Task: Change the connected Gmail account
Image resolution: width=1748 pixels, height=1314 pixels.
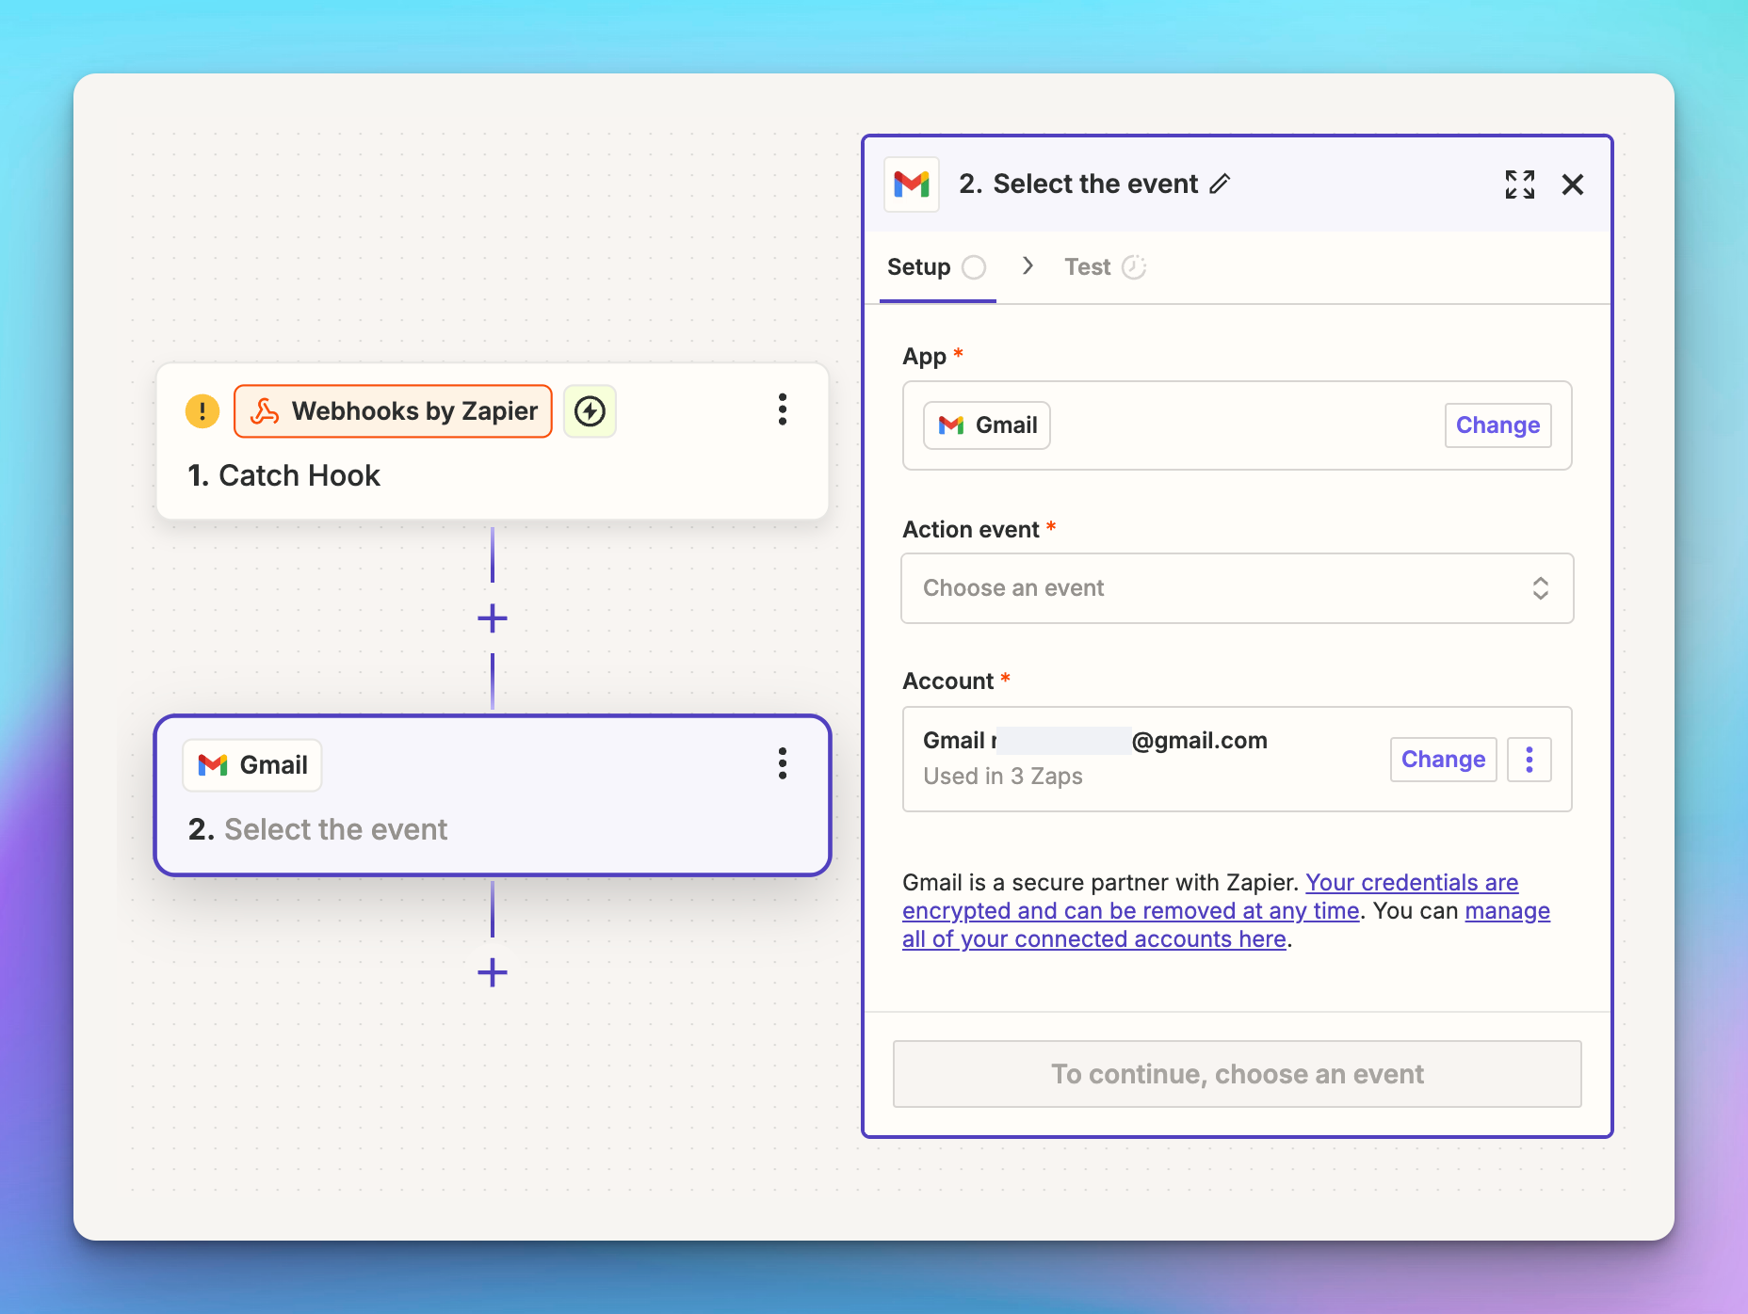Action: [1443, 760]
